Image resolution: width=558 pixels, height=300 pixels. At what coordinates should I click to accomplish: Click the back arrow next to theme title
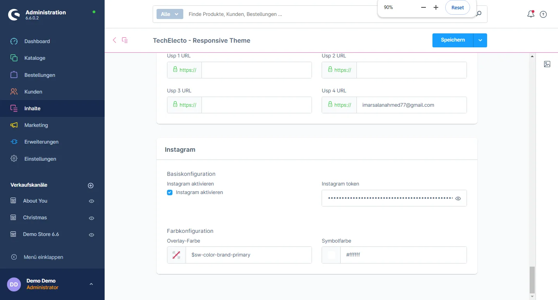114,40
